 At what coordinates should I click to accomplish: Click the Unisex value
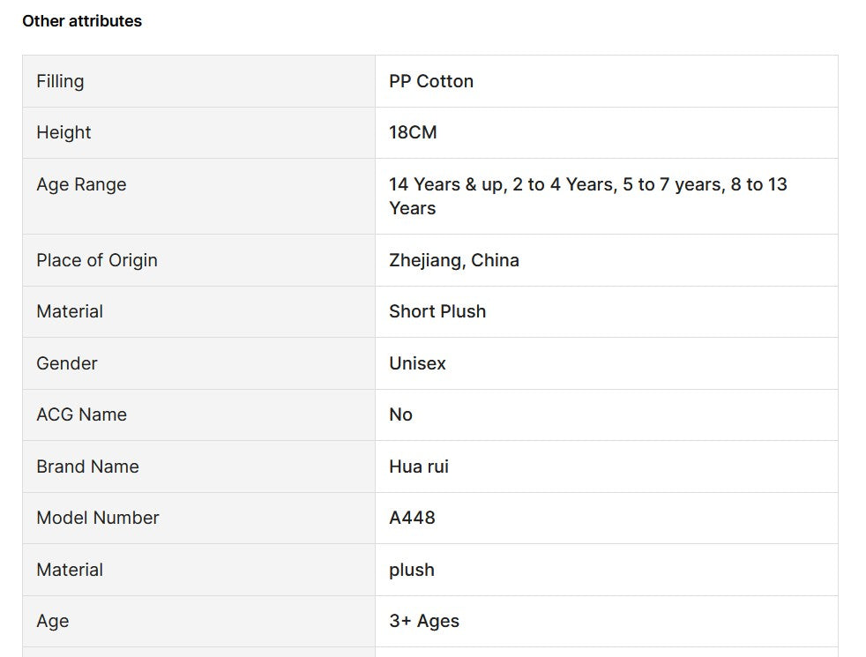click(x=417, y=363)
